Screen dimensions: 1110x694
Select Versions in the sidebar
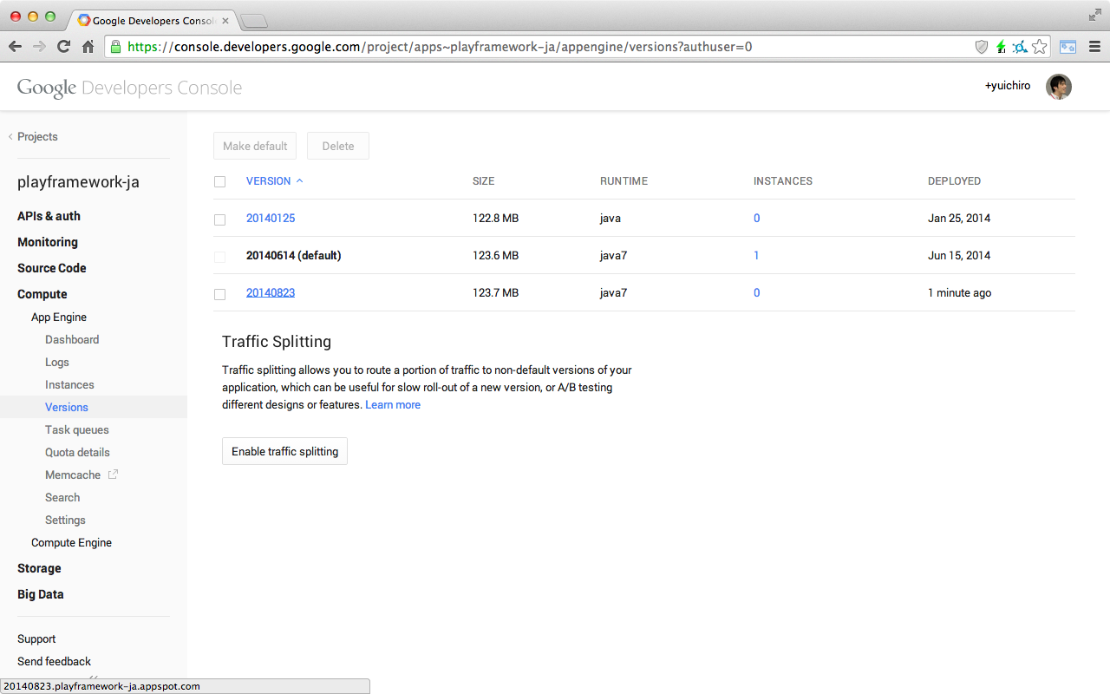pos(67,408)
